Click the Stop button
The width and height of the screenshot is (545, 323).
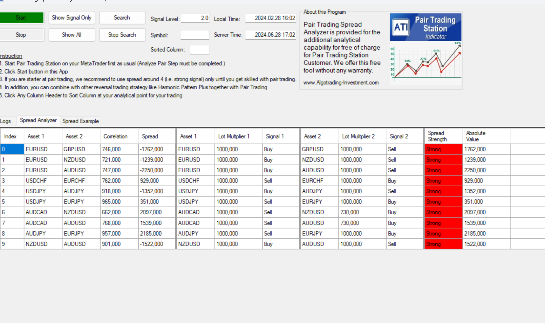(x=22, y=35)
